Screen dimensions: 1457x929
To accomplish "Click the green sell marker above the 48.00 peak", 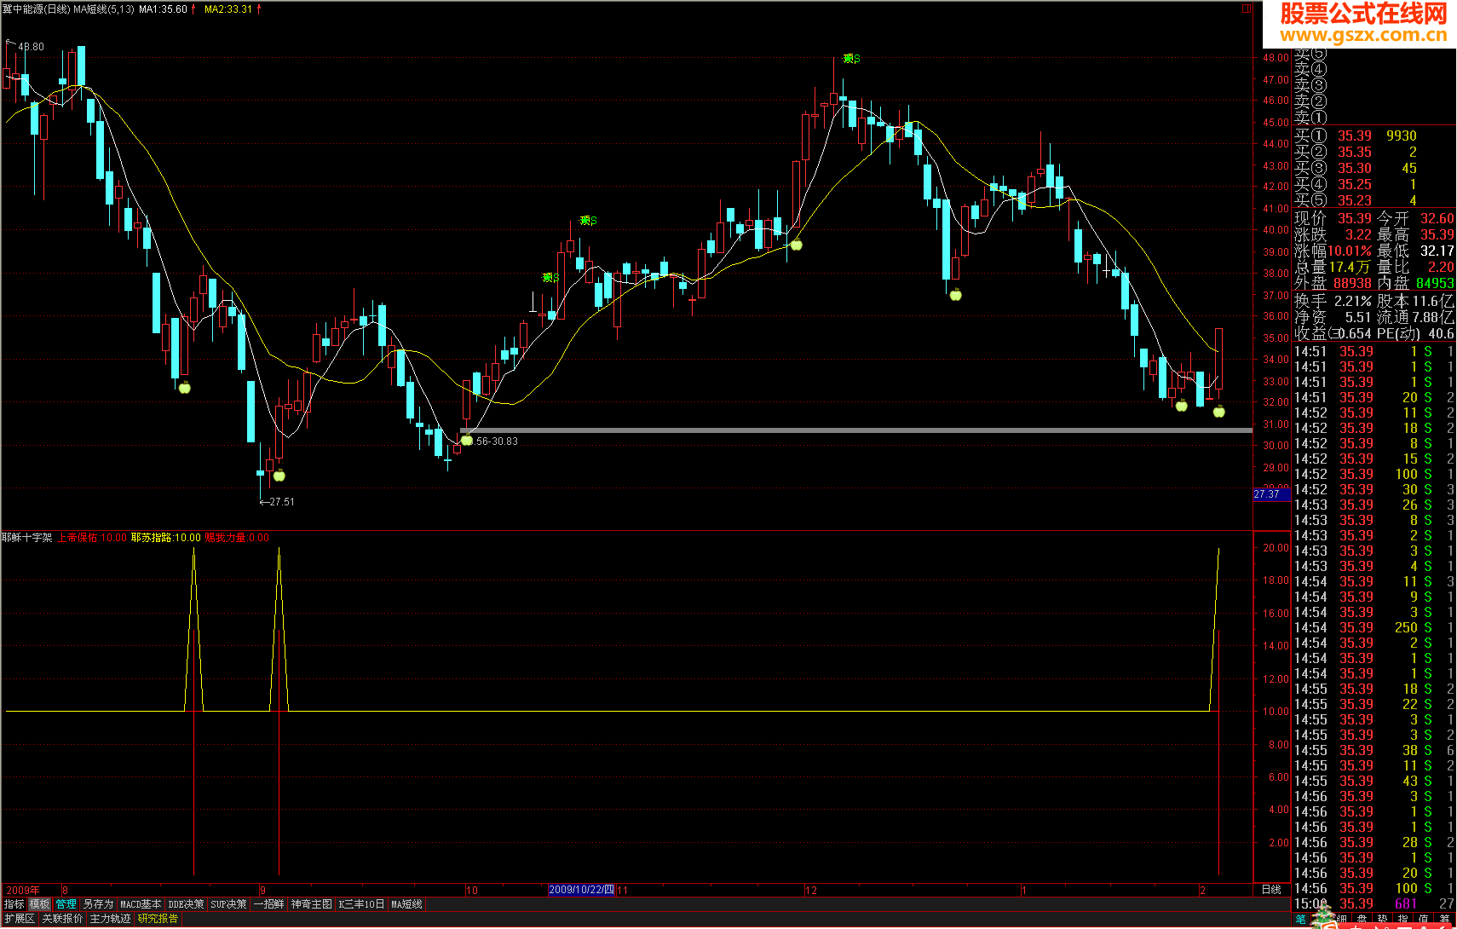I will (851, 59).
